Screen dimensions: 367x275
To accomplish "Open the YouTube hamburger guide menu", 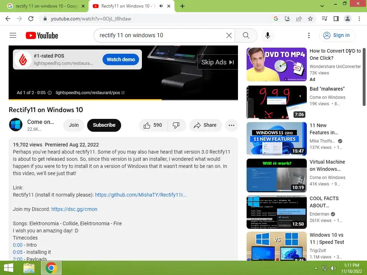I will click(13, 35).
